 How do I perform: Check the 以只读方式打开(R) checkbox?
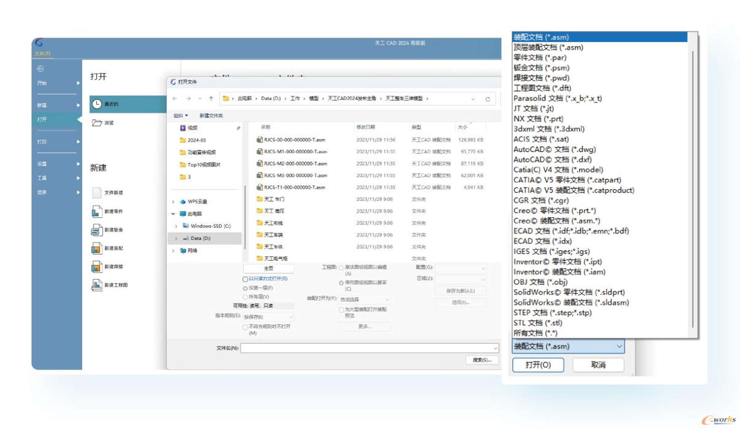click(245, 279)
